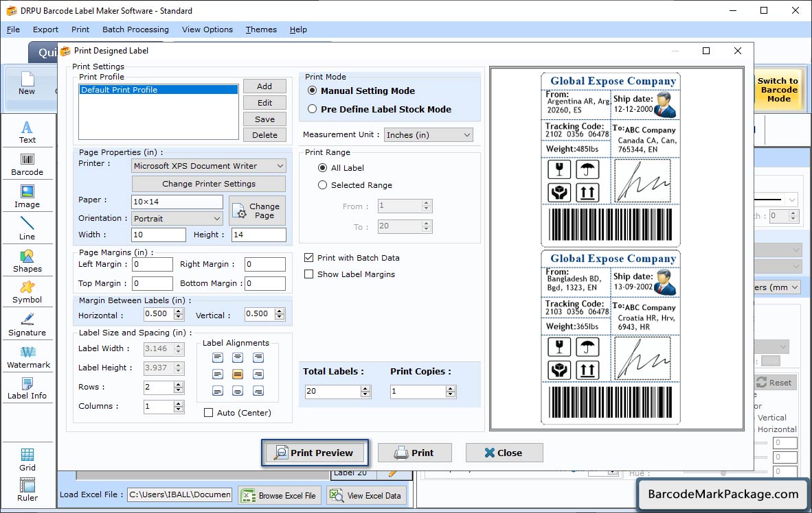Open Label Info from sidebar
The height and width of the screenshot is (513, 812).
click(x=27, y=388)
